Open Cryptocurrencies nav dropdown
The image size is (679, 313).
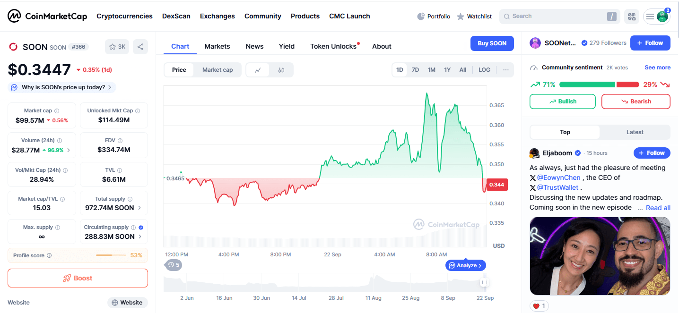[x=124, y=16]
